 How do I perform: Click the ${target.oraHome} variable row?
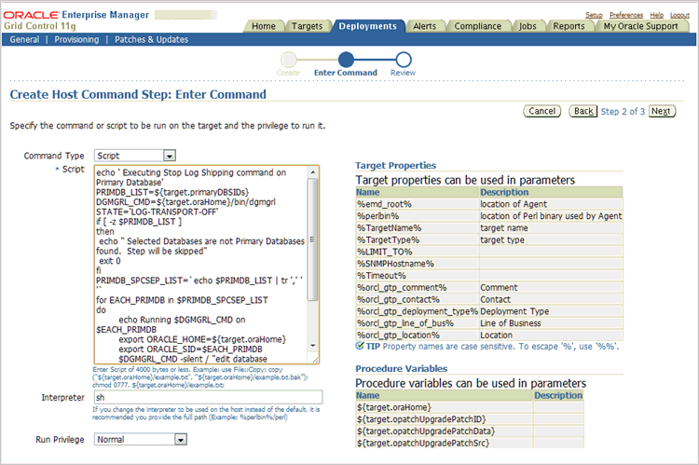pos(470,407)
